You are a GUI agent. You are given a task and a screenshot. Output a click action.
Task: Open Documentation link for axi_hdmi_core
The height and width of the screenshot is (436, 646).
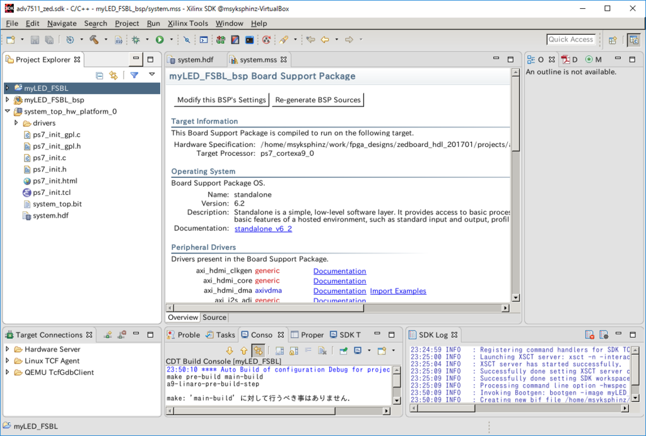pos(339,281)
